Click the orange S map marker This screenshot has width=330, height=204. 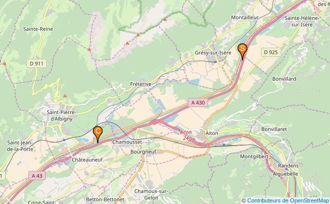coord(243,51)
